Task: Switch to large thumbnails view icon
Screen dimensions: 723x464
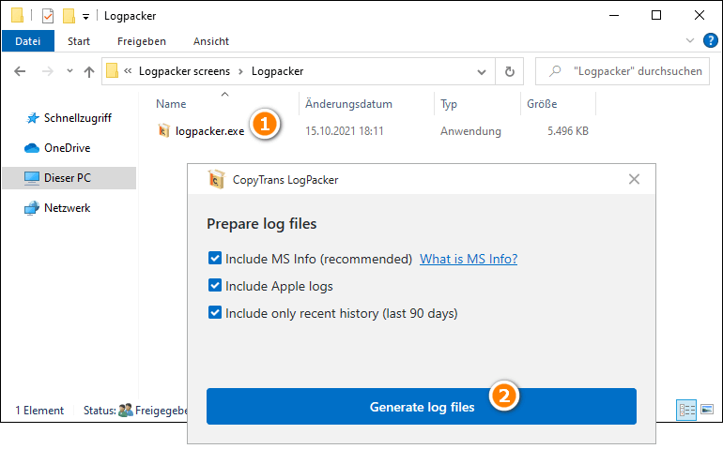Action: coord(707,410)
